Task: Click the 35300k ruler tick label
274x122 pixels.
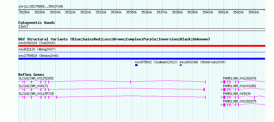Action: pos(55,12)
